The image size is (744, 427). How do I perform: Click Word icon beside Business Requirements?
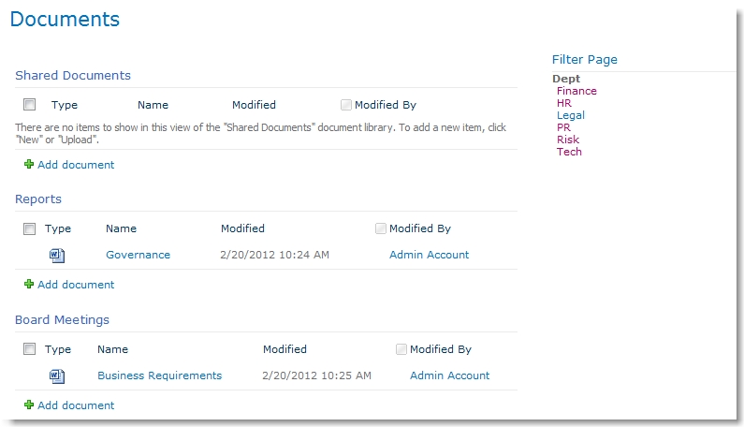pyautogui.click(x=57, y=375)
